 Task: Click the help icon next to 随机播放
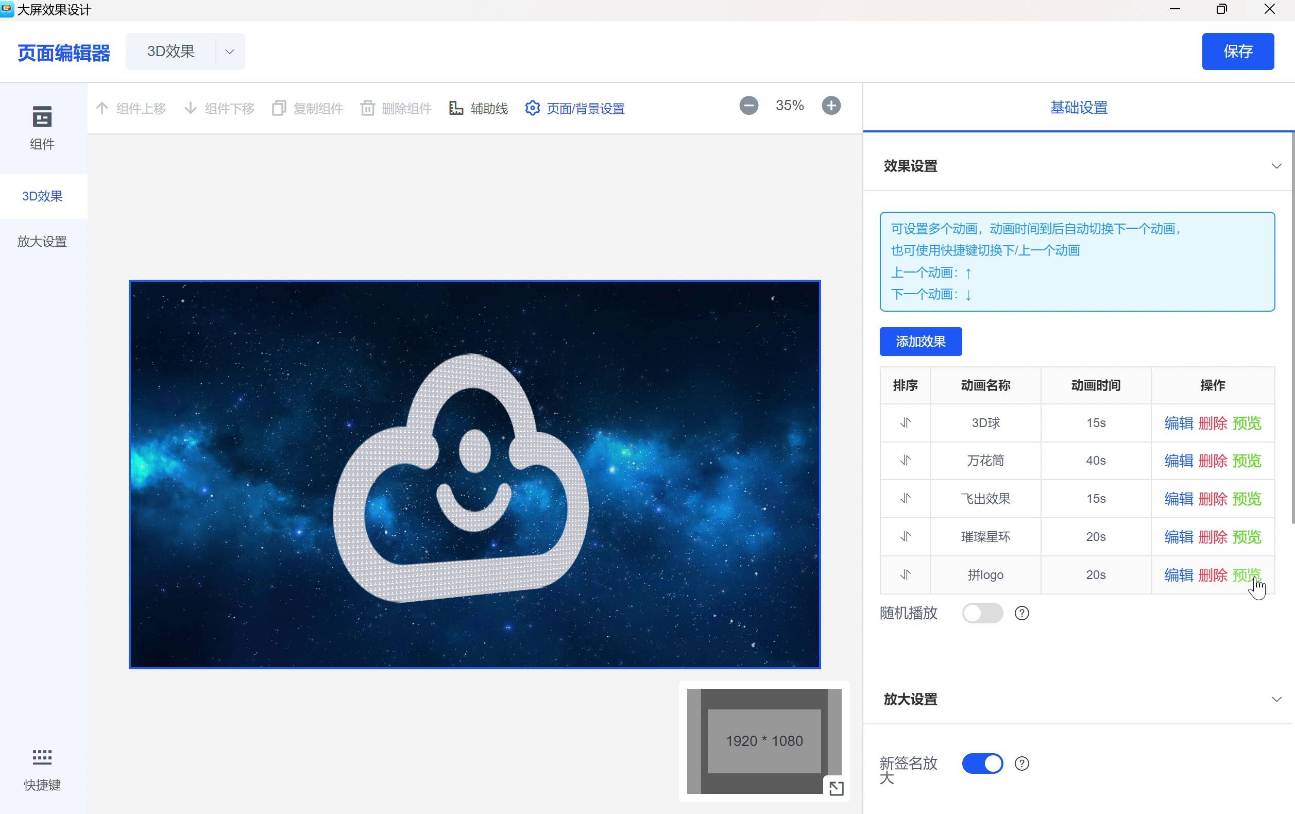pyautogui.click(x=1021, y=613)
